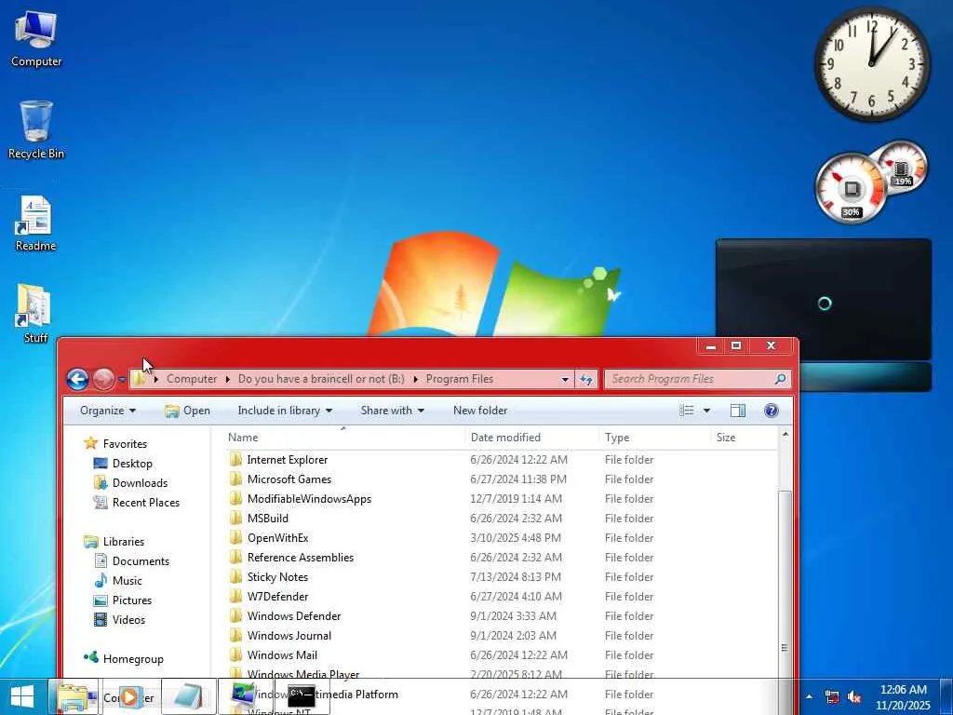Expand arrow before Computer in breadcrumb
953x715 pixels.
155,379
